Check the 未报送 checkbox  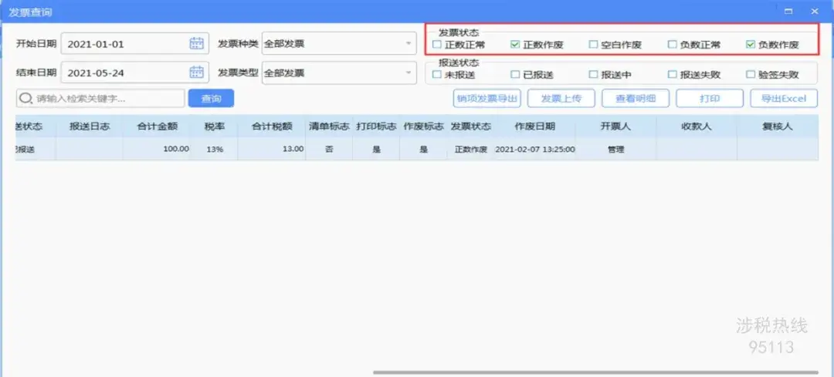[436, 74]
